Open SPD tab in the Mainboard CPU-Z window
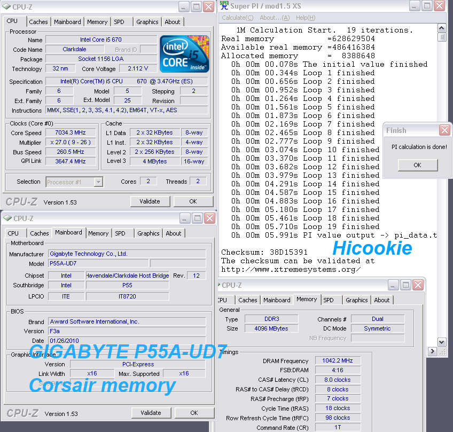The height and width of the screenshot is (432, 453). 120,233
